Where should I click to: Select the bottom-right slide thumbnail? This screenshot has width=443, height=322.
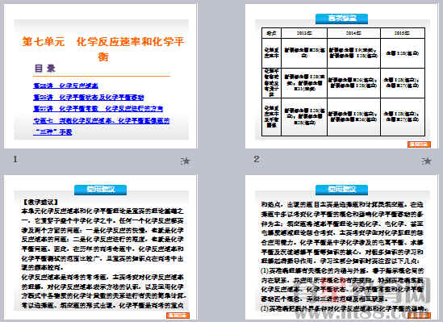coord(341,247)
